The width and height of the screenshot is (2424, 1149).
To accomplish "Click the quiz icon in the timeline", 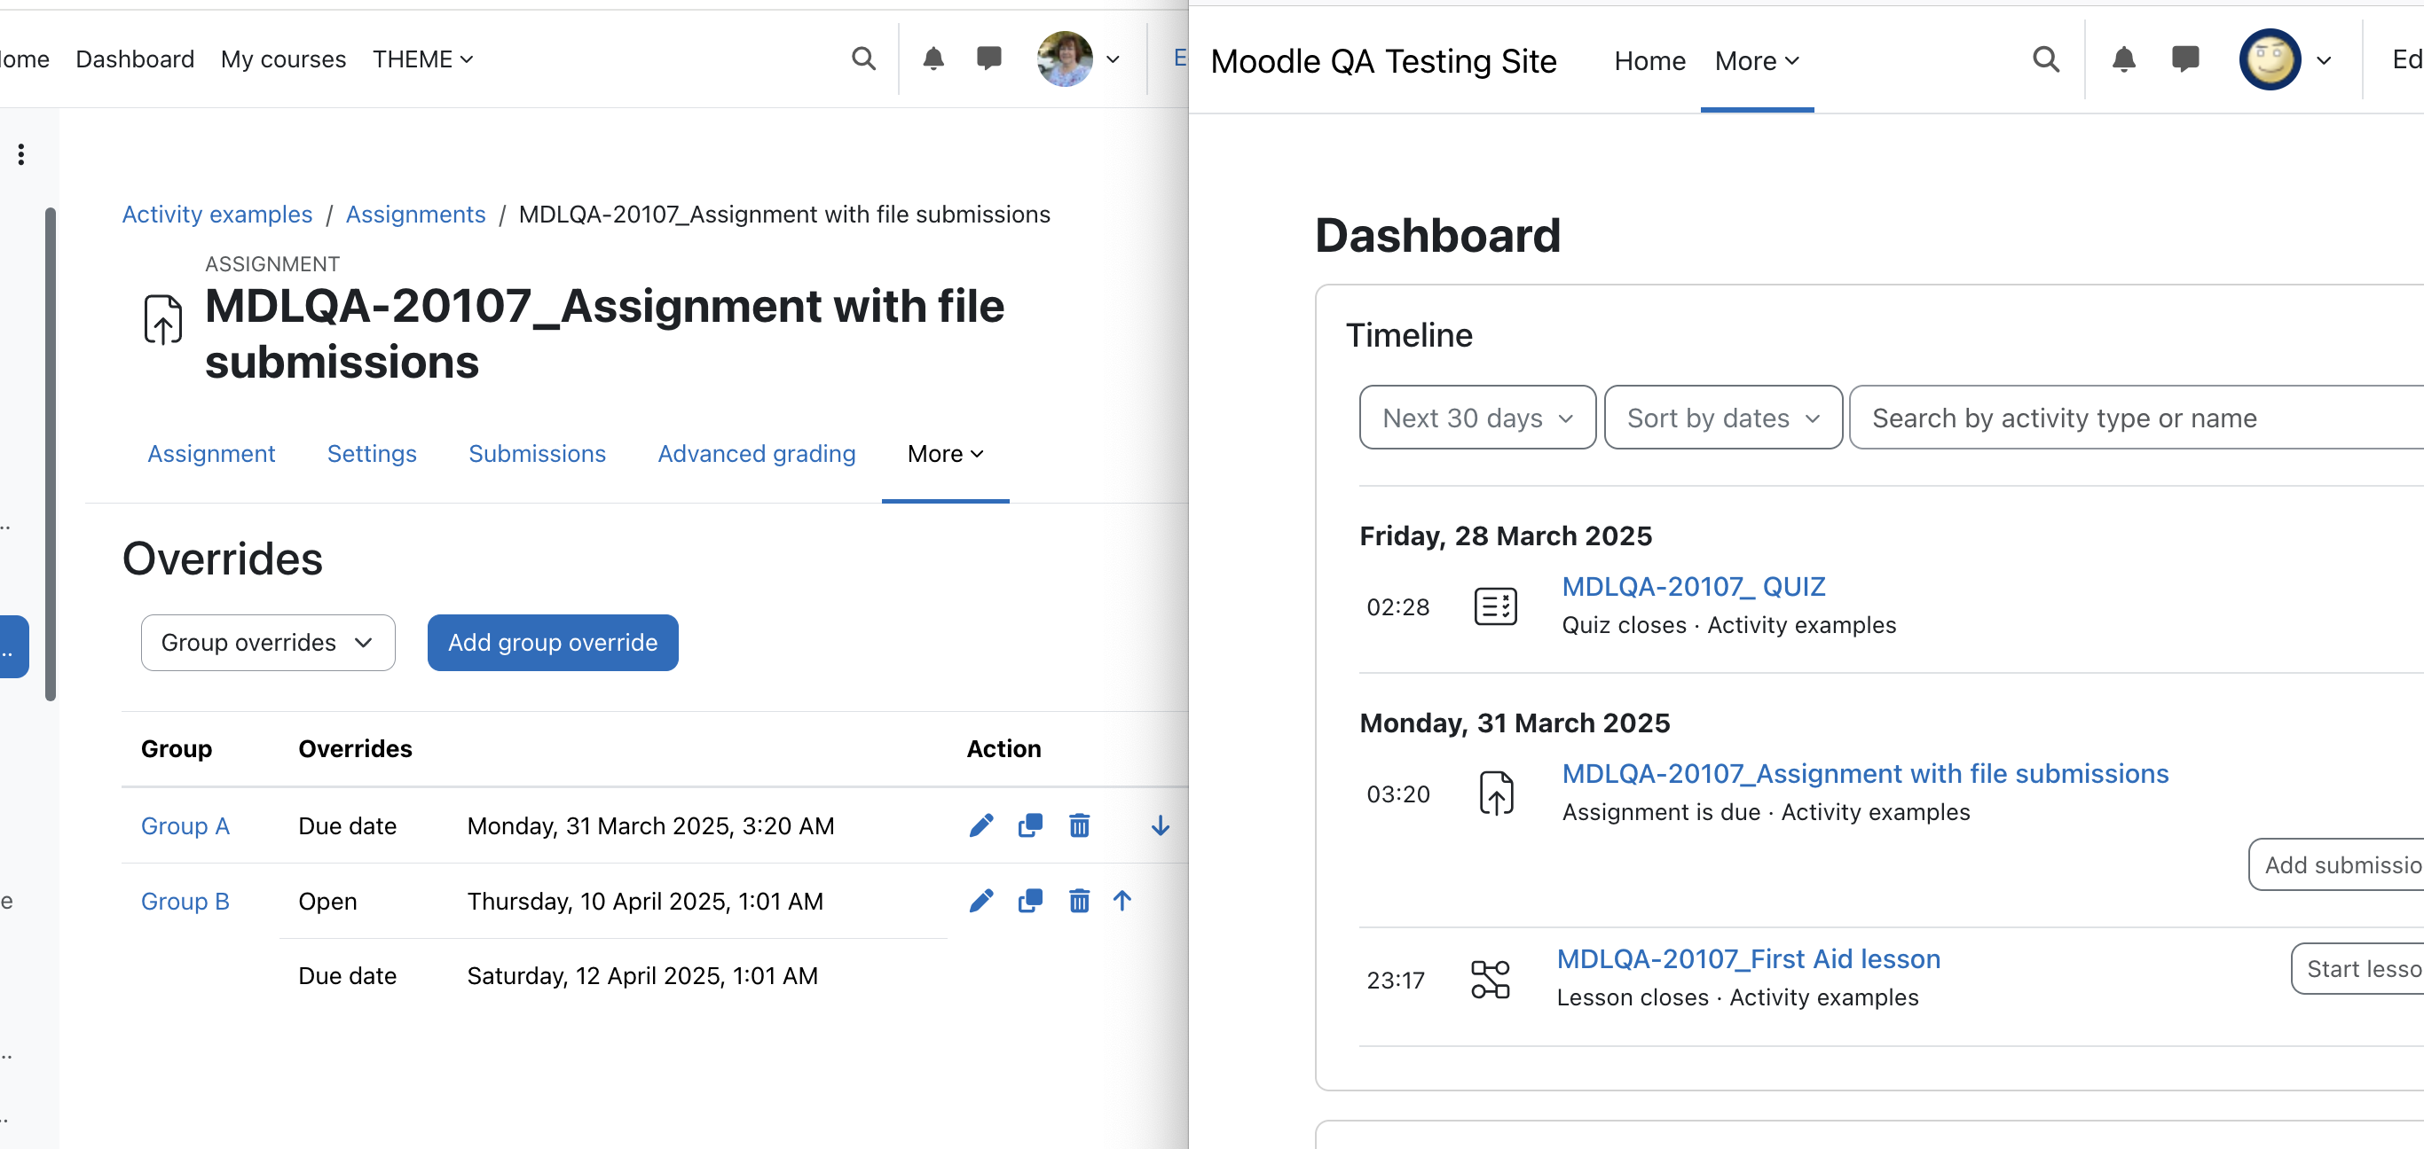I will tap(1494, 606).
